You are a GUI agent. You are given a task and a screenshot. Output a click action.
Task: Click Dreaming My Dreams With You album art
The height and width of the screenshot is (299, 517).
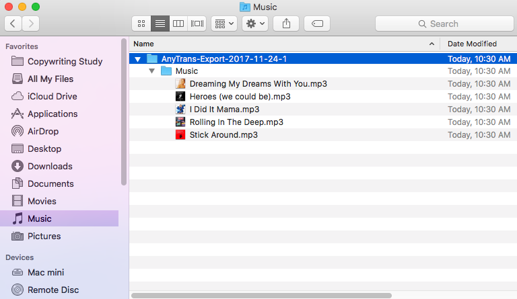180,83
